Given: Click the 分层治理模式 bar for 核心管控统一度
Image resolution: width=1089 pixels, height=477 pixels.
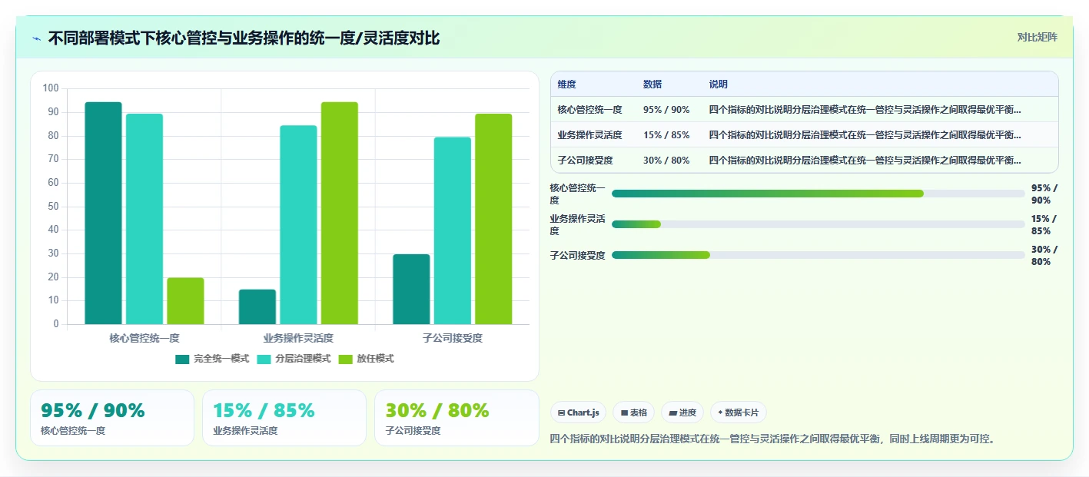Looking at the screenshot, I should click(144, 219).
